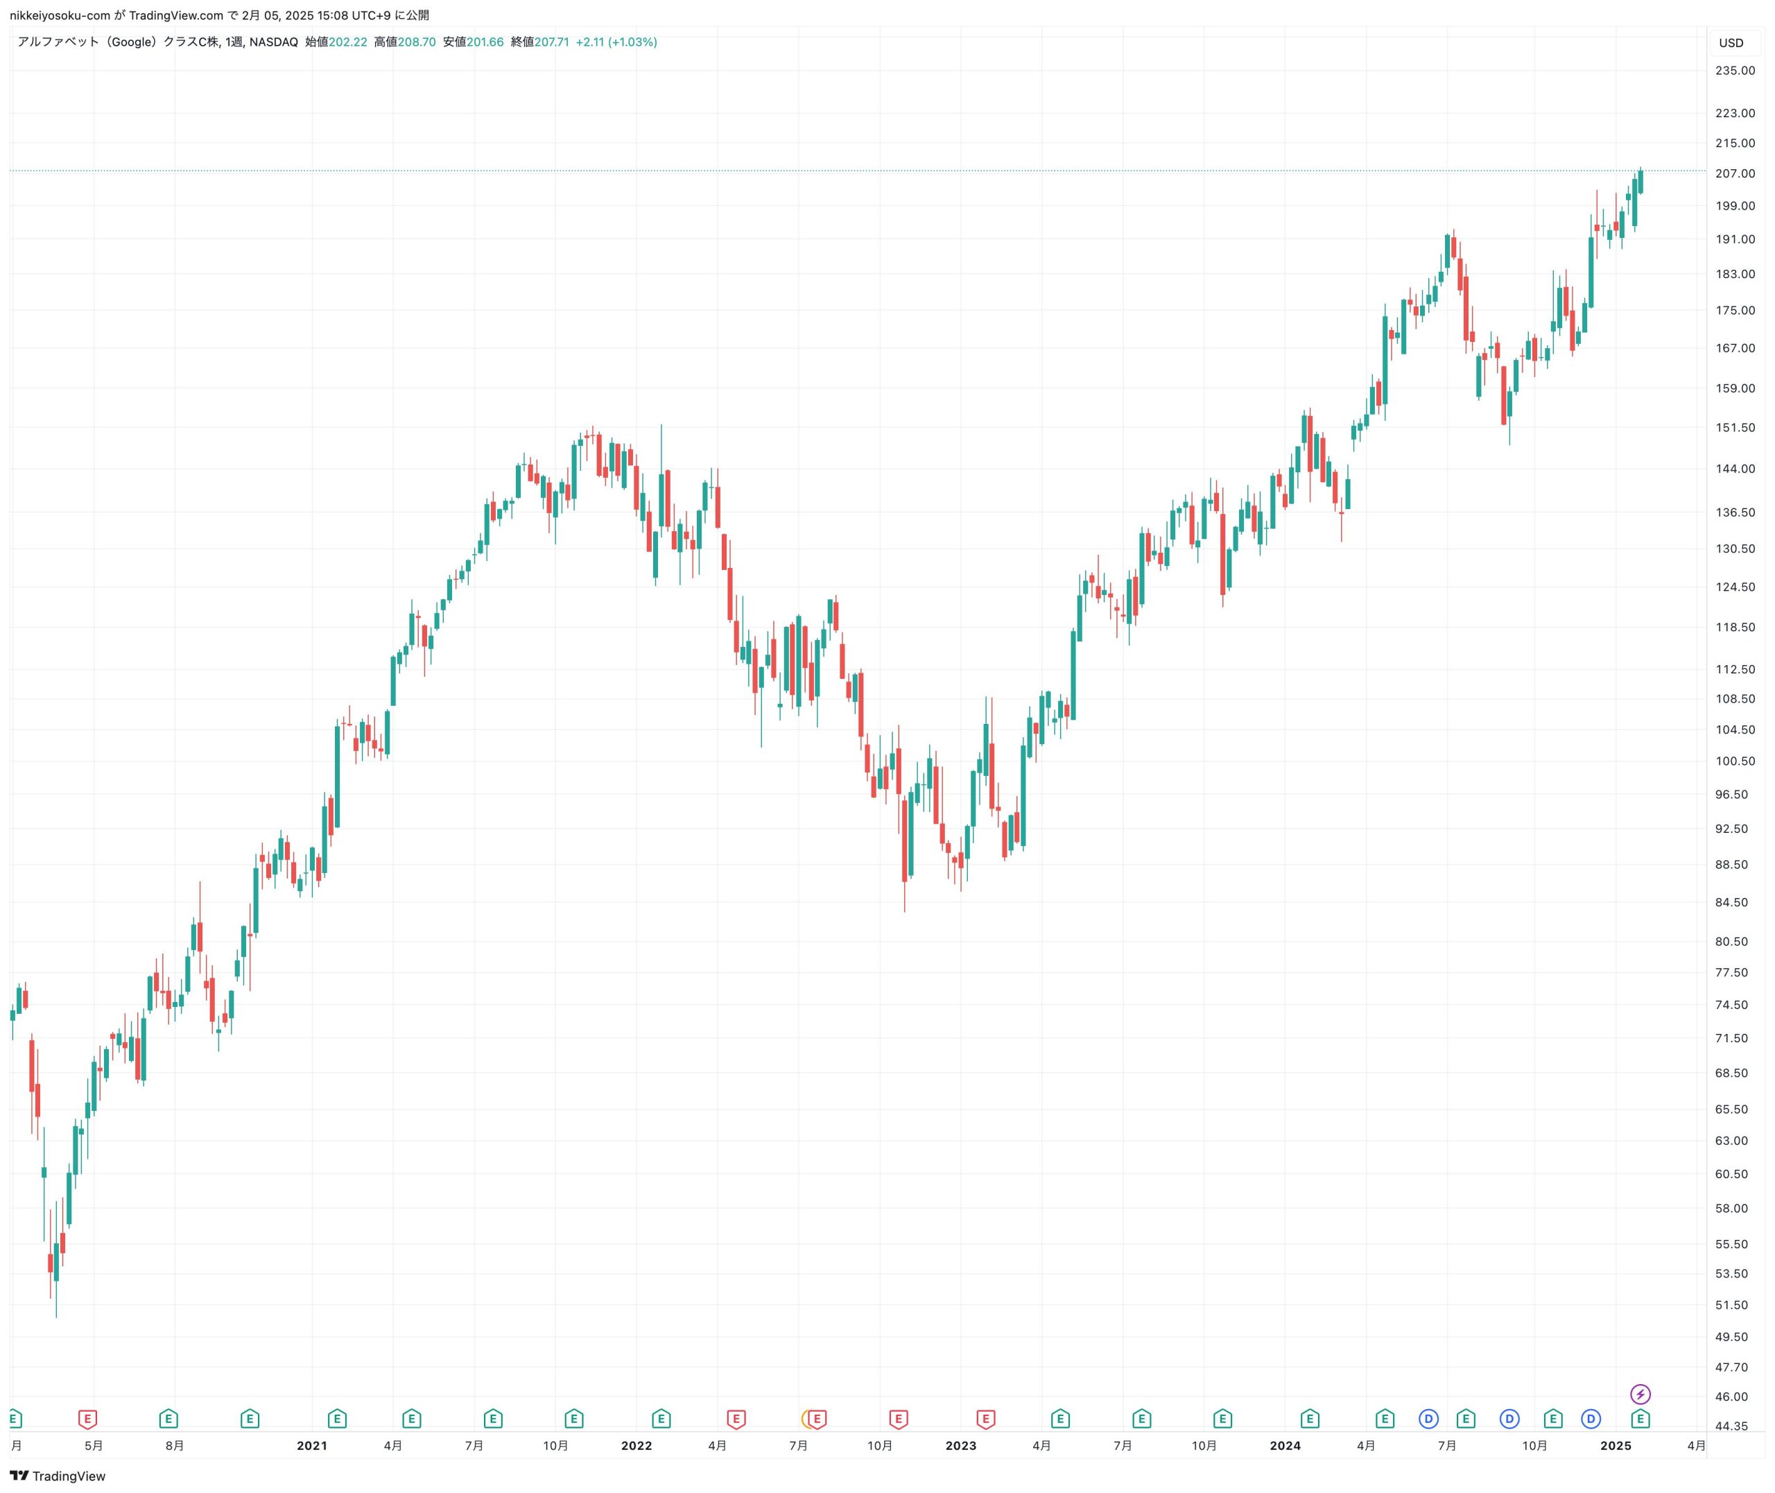Viewport: 1775px width, 1493px height.
Task: Click the 2022 year label on time axis
Action: point(637,1446)
